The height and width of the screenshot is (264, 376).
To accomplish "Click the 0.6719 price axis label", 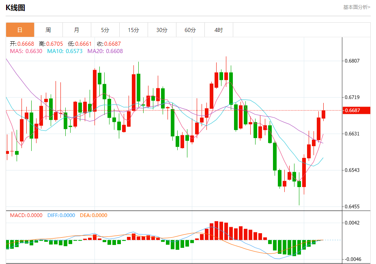I will pos(352,97).
